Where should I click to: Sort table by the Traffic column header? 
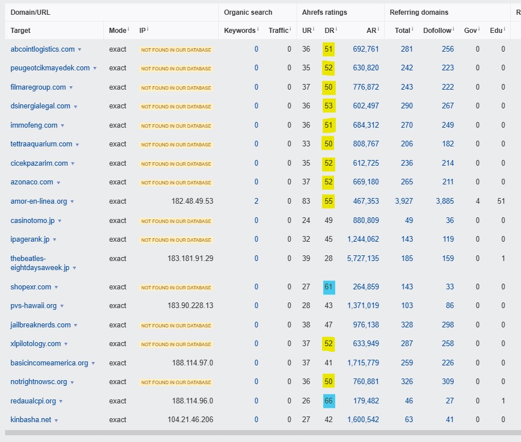tap(278, 31)
